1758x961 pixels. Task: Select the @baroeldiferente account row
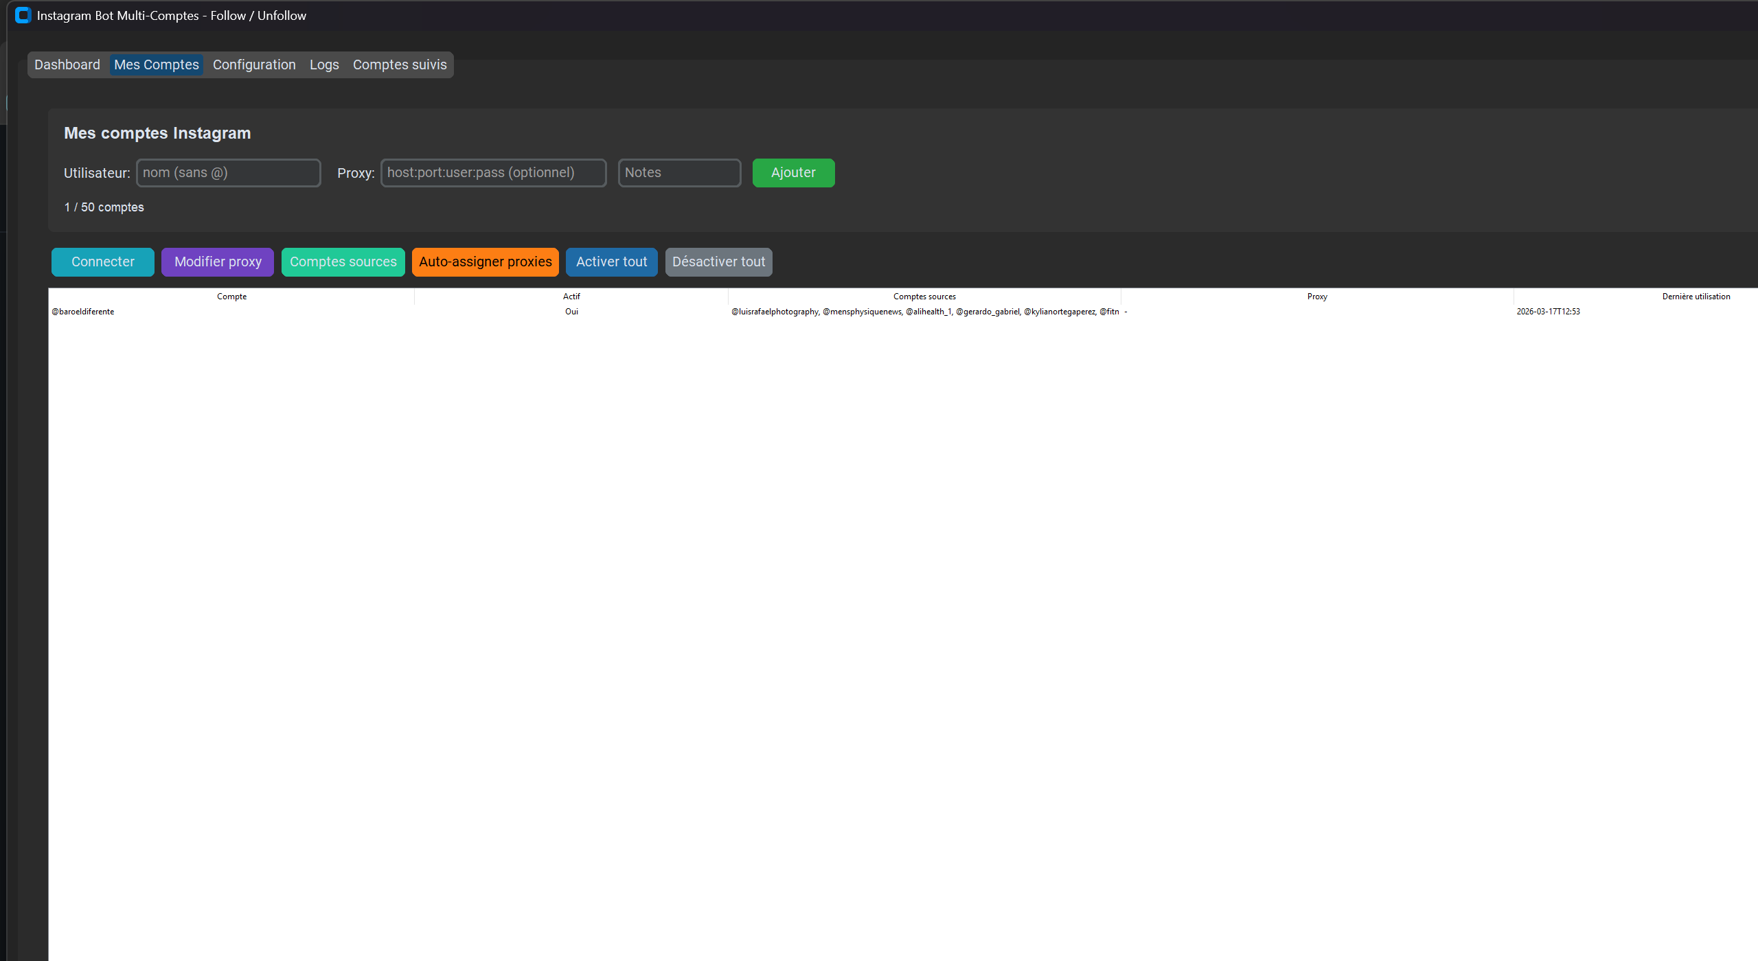point(83,312)
